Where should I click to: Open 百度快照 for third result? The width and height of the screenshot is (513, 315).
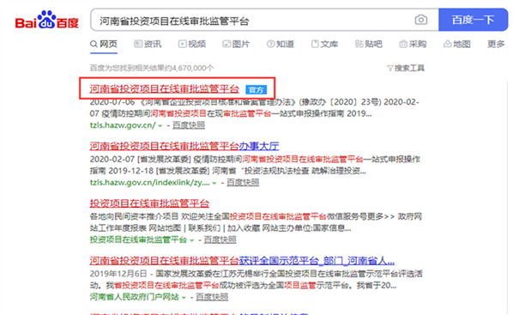point(220,239)
